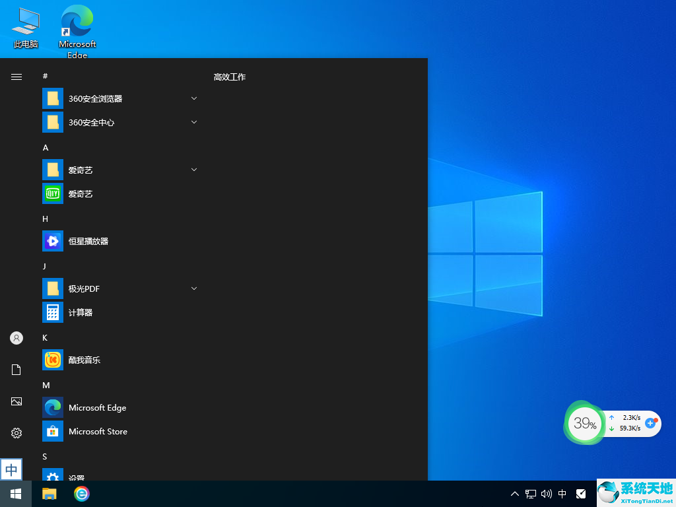Open the user account icon in Start sidebar
This screenshot has width=676, height=507.
(17, 338)
